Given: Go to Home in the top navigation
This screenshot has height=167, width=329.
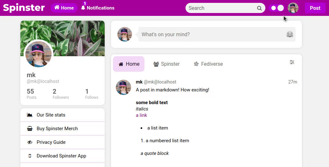Looking at the screenshot, I should pyautogui.click(x=64, y=8).
